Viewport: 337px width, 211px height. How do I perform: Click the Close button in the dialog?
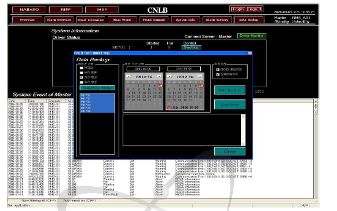click(x=229, y=151)
